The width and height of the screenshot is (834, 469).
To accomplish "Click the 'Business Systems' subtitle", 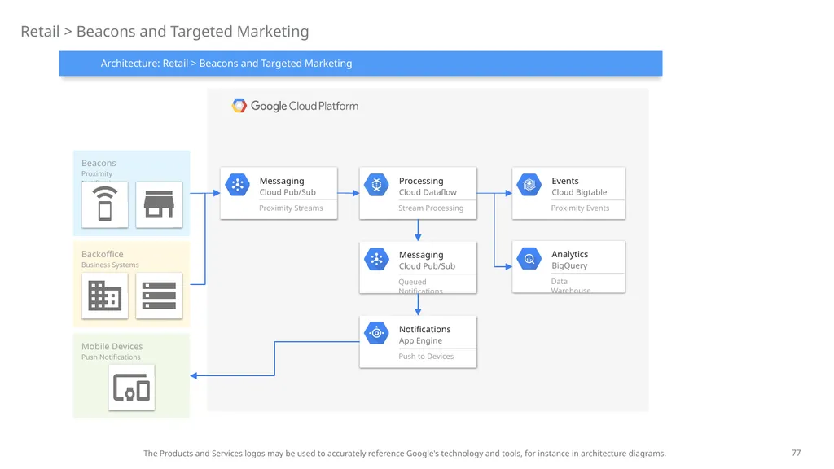I will click(x=110, y=265).
